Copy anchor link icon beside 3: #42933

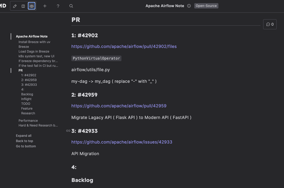tap(68, 131)
